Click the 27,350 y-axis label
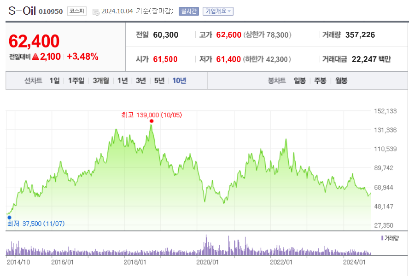Screen dimensions: 409x276 click(x=383, y=225)
